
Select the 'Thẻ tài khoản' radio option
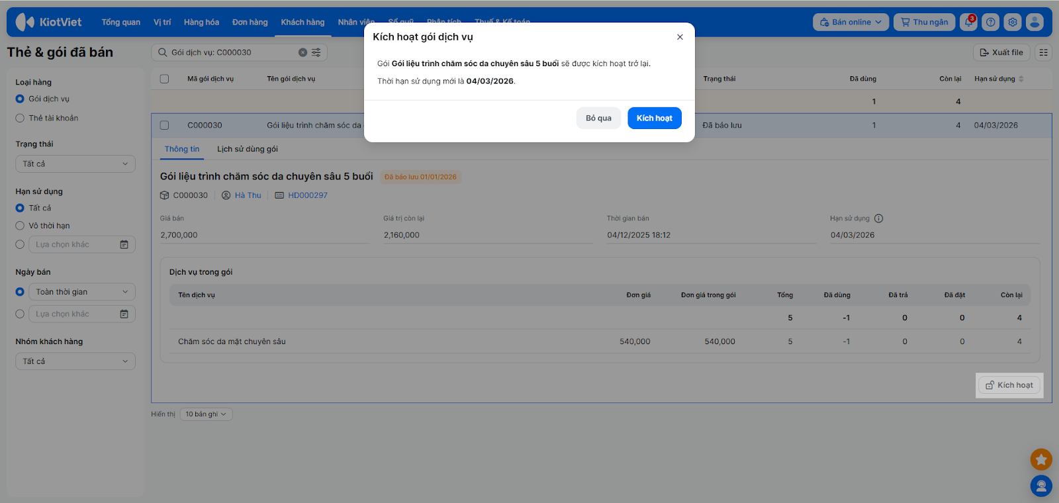tap(20, 118)
